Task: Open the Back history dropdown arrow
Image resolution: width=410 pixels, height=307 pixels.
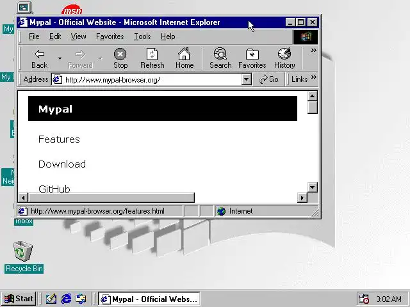Action: pyautogui.click(x=60, y=58)
